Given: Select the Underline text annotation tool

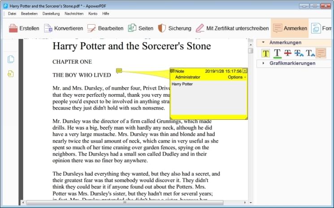Looking at the screenshot, I should coord(278,53).
